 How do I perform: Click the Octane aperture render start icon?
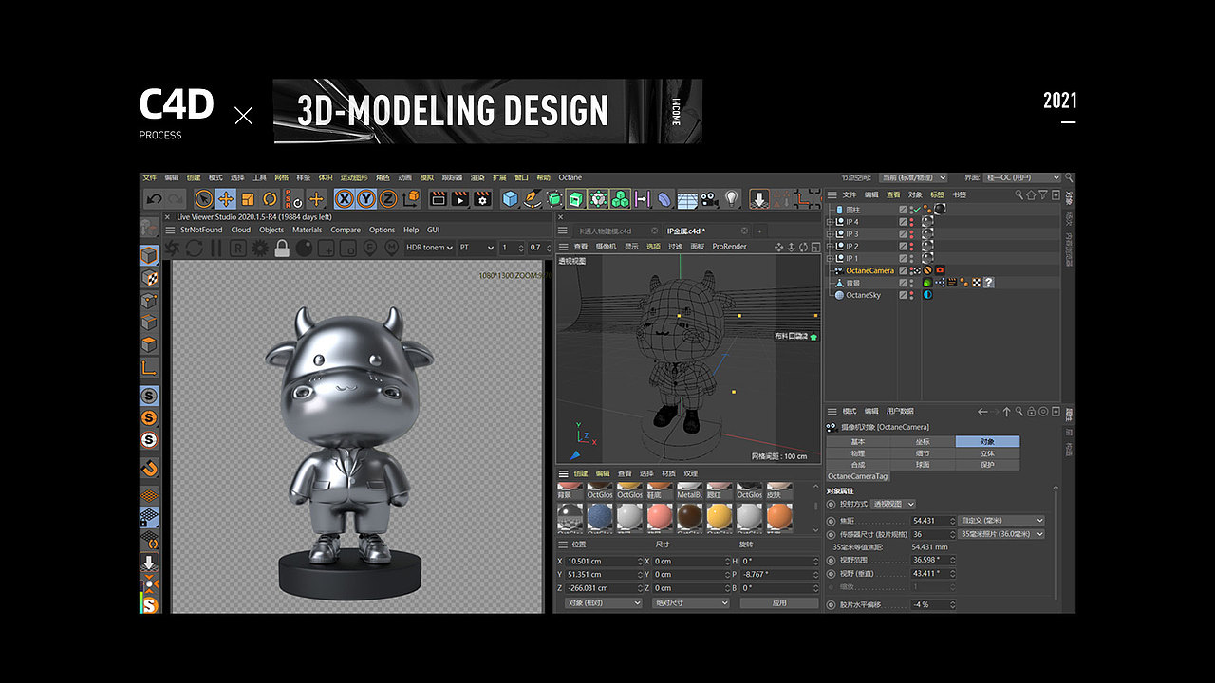[172, 248]
